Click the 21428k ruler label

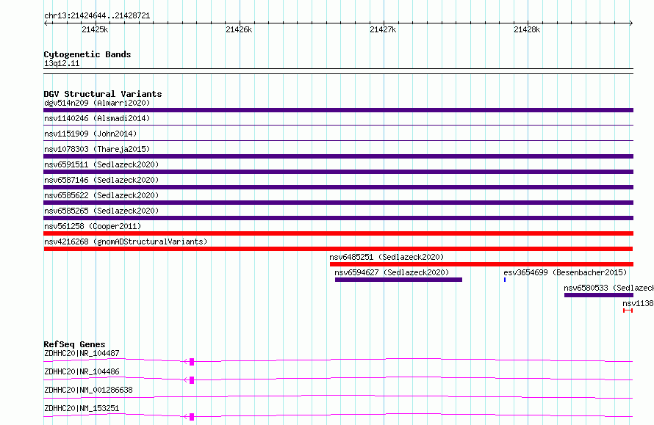point(527,29)
